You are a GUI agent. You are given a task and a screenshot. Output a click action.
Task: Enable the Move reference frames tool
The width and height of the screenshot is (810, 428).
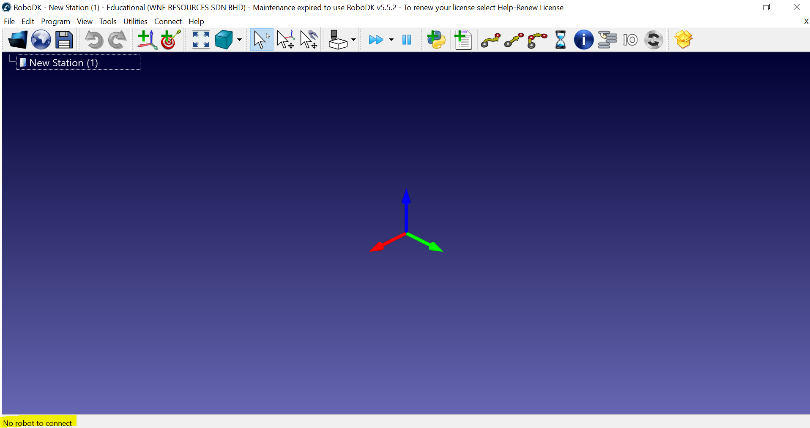285,40
